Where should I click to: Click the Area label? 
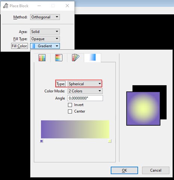(23, 31)
